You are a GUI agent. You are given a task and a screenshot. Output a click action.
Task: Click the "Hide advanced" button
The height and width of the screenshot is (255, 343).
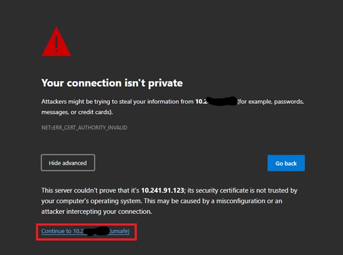tap(68, 163)
